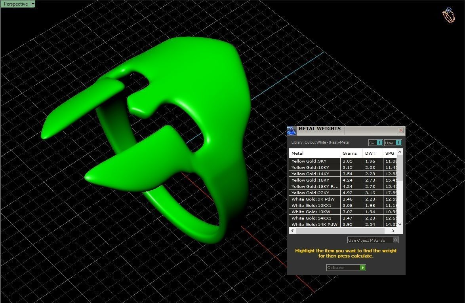The image size is (465, 303).
Task: Click the Calculate button
Action: pos(346,267)
